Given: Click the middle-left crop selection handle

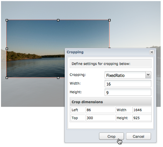Looking at the screenshot, I should pos(7,49).
